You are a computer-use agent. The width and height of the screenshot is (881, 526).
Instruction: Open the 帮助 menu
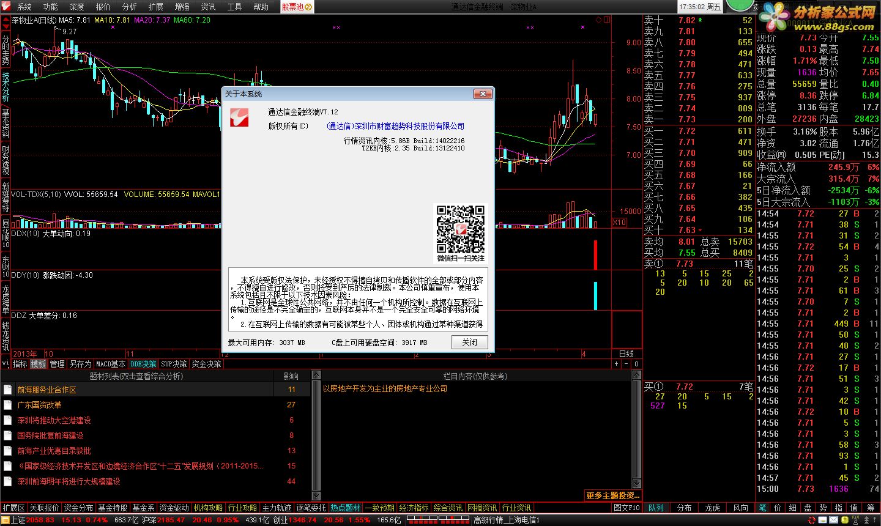tap(261, 7)
